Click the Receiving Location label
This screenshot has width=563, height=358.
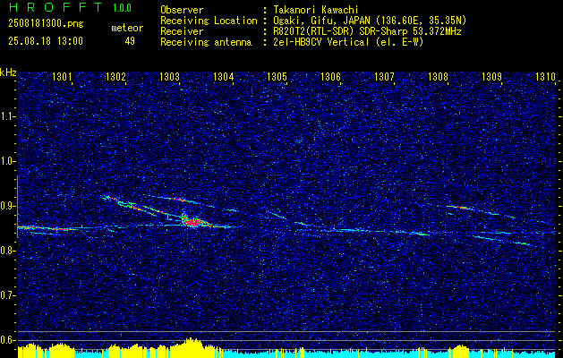pos(209,21)
